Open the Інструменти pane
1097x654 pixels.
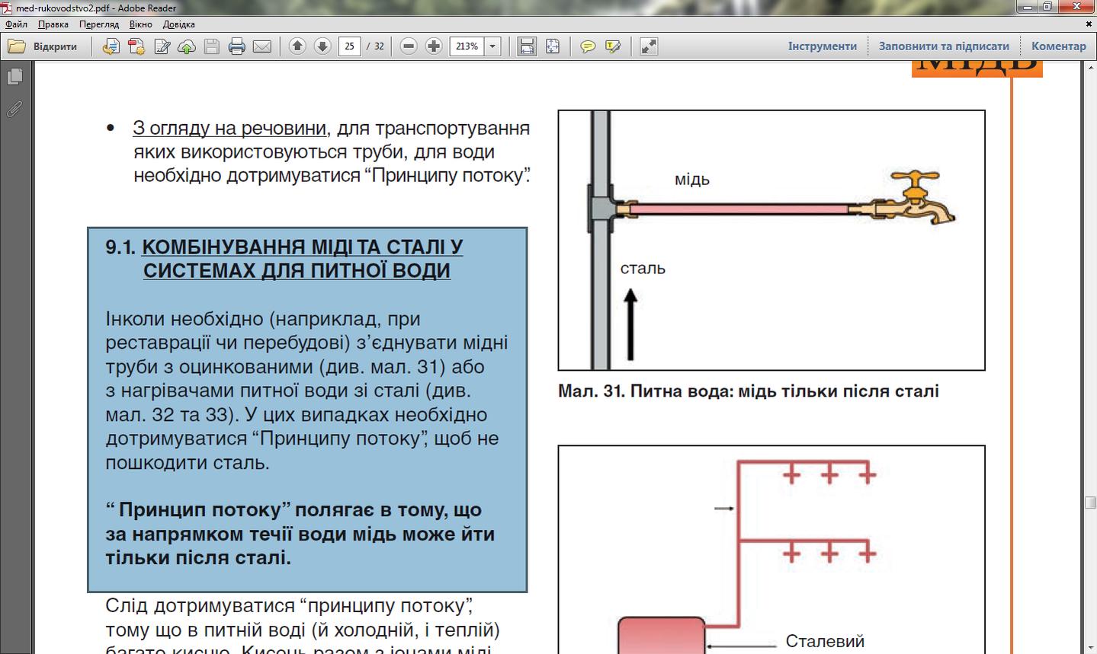[823, 46]
